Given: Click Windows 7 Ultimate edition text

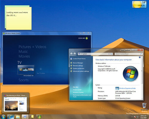Looking at the screenshot, I should (x=104, y=66).
